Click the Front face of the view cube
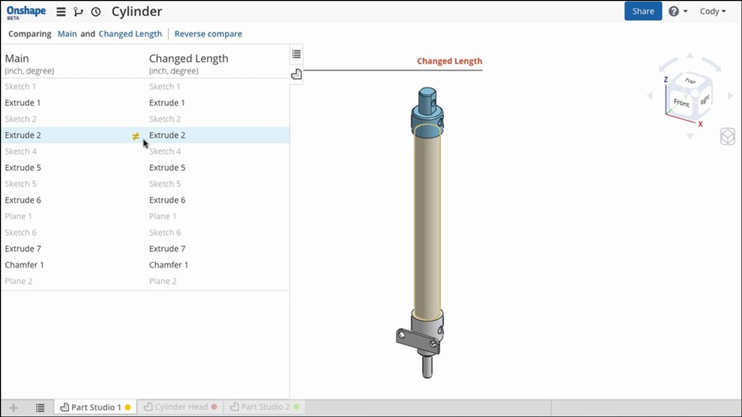Image resolution: width=742 pixels, height=417 pixels. tap(681, 102)
